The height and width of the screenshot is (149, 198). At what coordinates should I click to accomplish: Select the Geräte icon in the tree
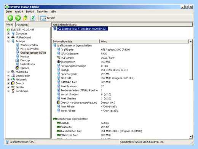click(13, 87)
